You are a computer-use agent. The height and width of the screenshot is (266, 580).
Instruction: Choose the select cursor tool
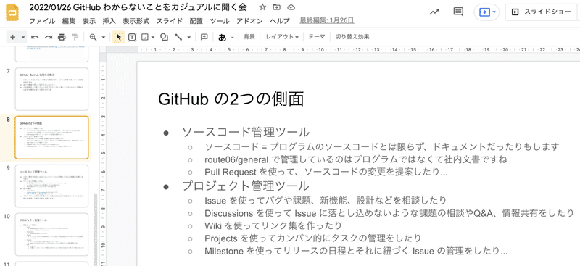(118, 37)
